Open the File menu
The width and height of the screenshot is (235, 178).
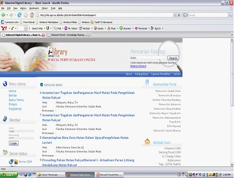[3, 8]
